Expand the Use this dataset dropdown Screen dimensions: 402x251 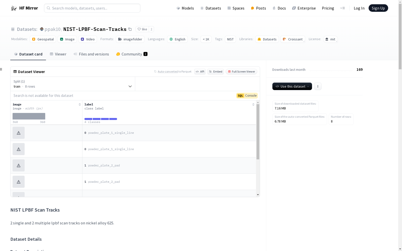292,86
